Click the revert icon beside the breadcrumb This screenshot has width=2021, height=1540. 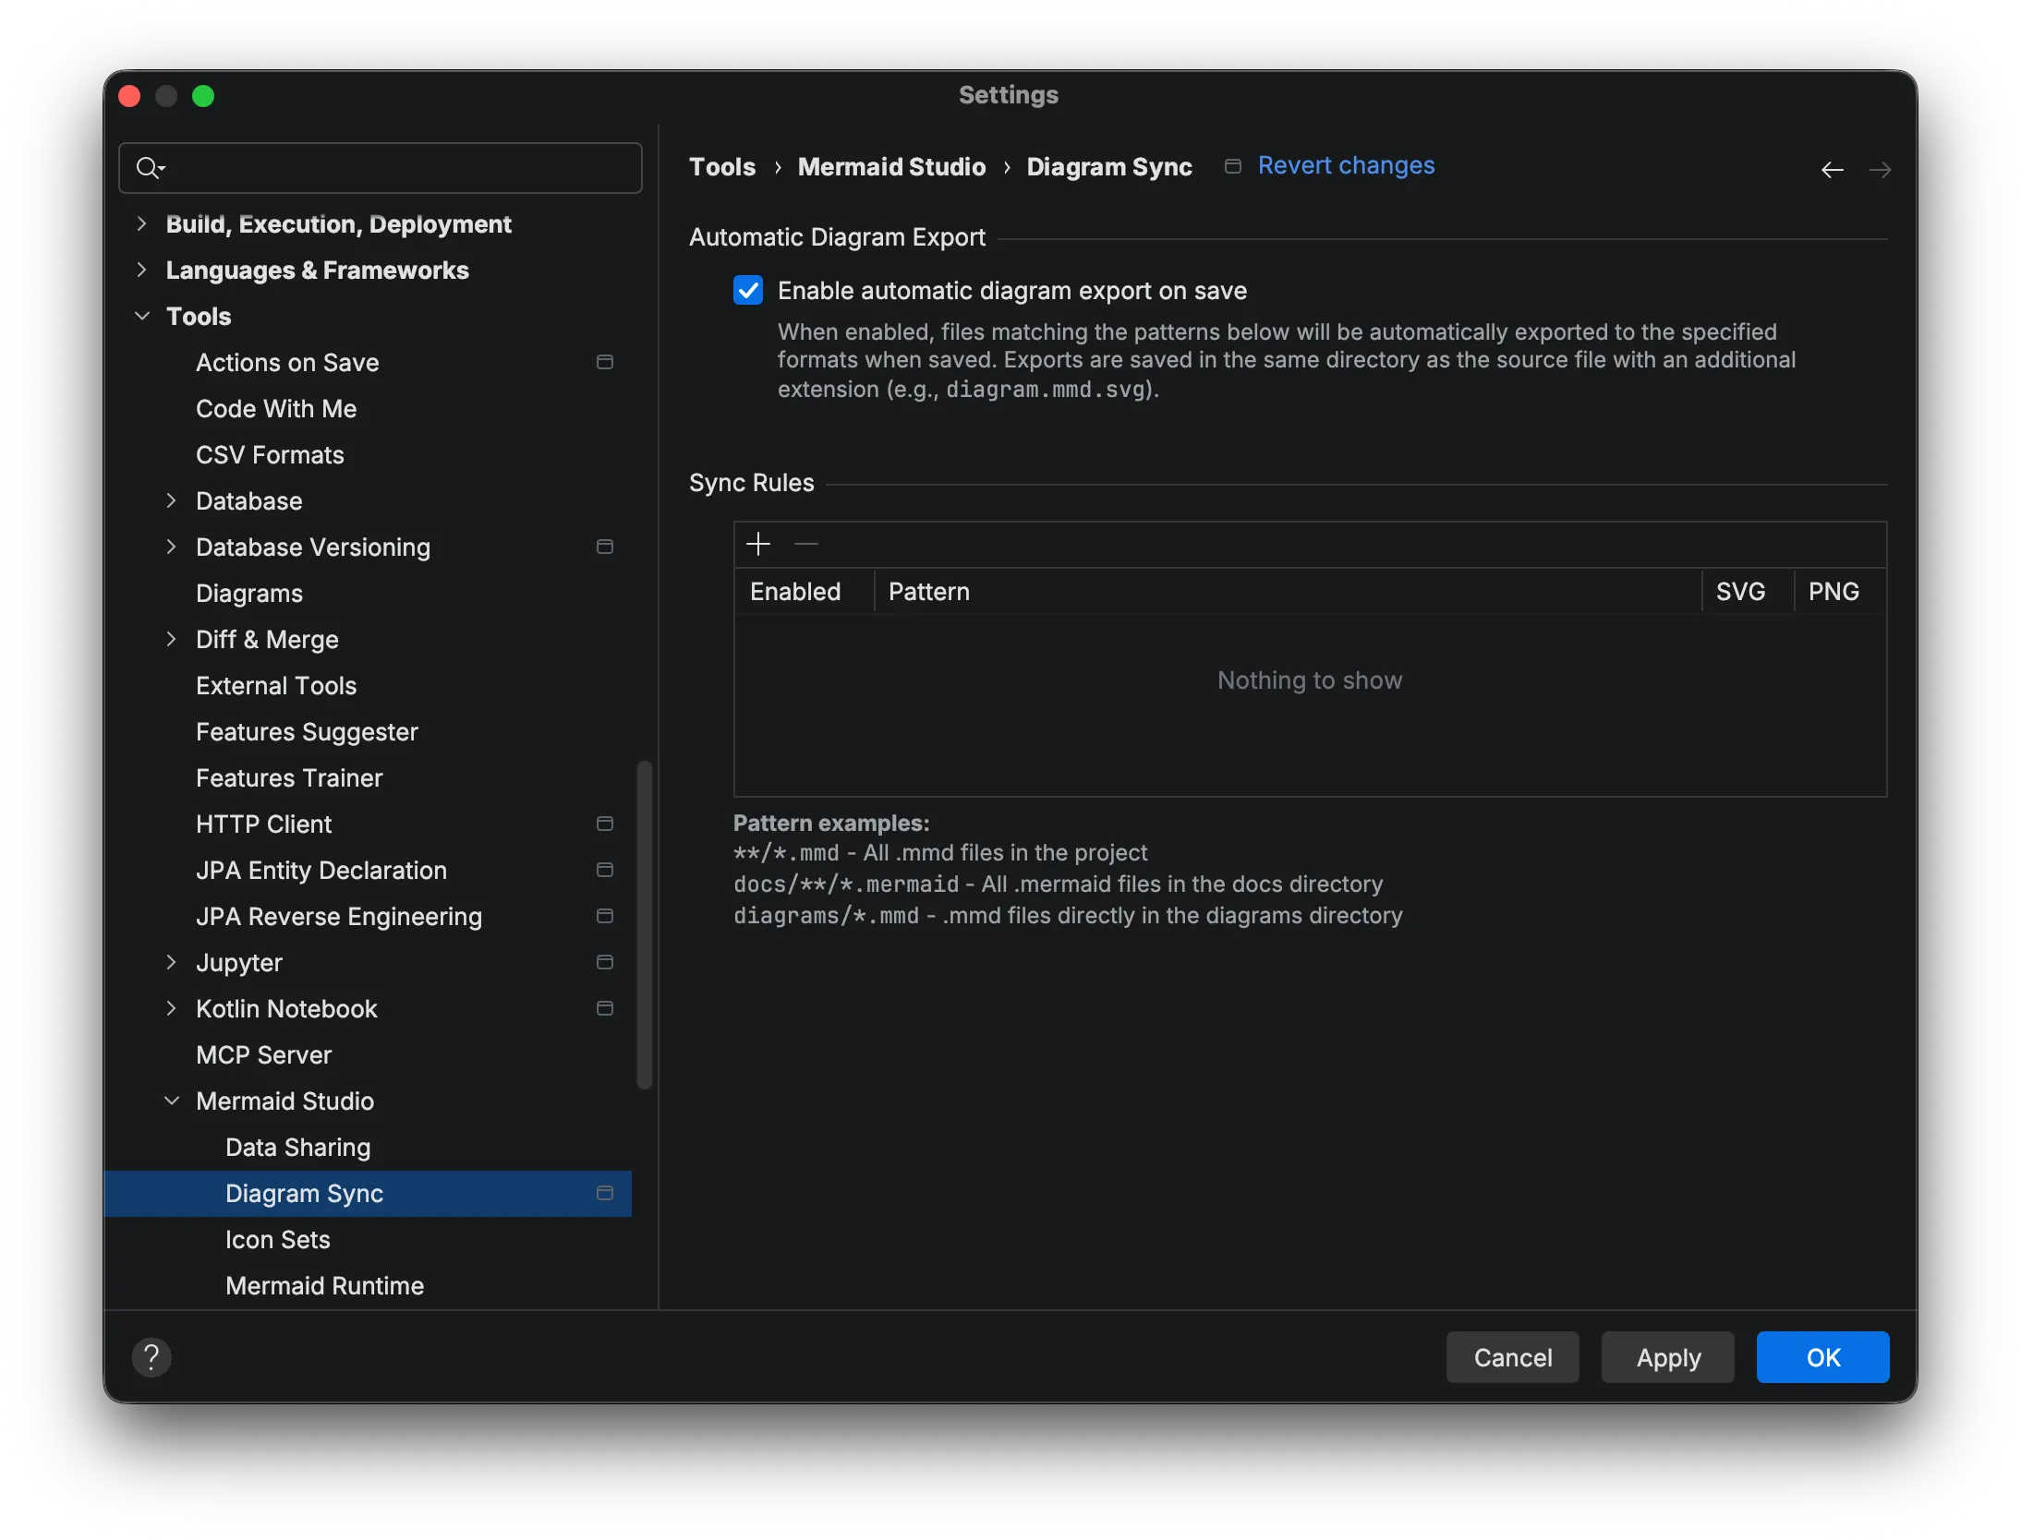(1231, 167)
